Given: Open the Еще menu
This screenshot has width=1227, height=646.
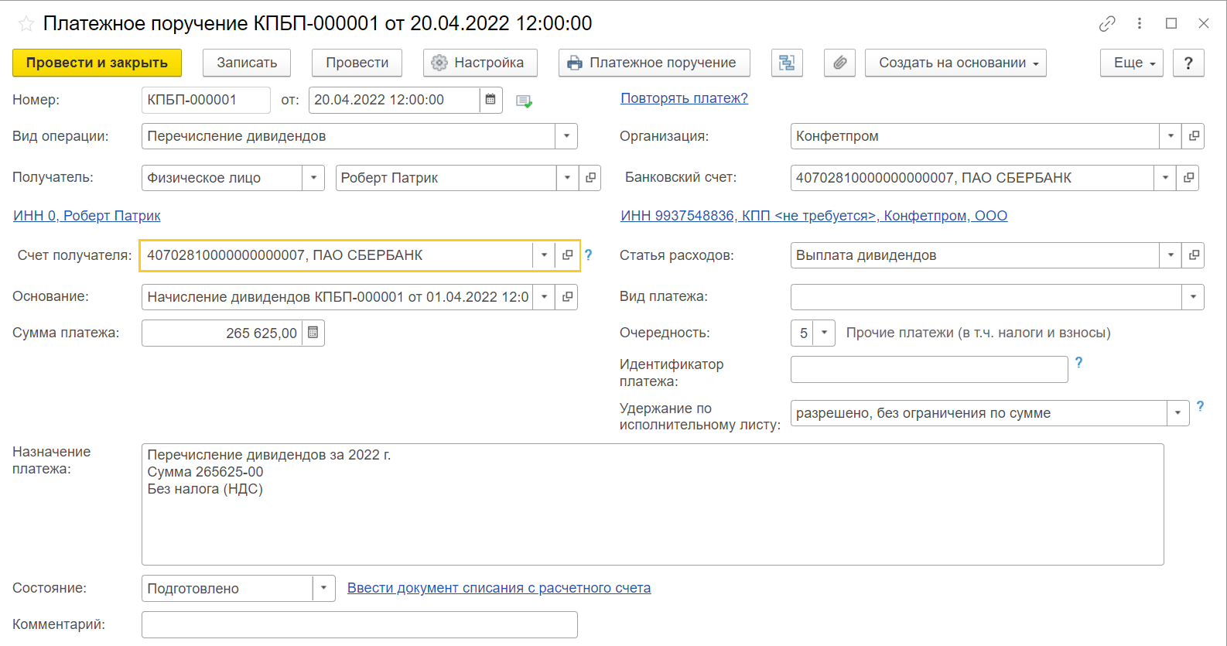Looking at the screenshot, I should click(x=1131, y=63).
